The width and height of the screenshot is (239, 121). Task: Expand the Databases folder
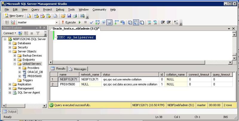pyautogui.click(x=10, y=43)
